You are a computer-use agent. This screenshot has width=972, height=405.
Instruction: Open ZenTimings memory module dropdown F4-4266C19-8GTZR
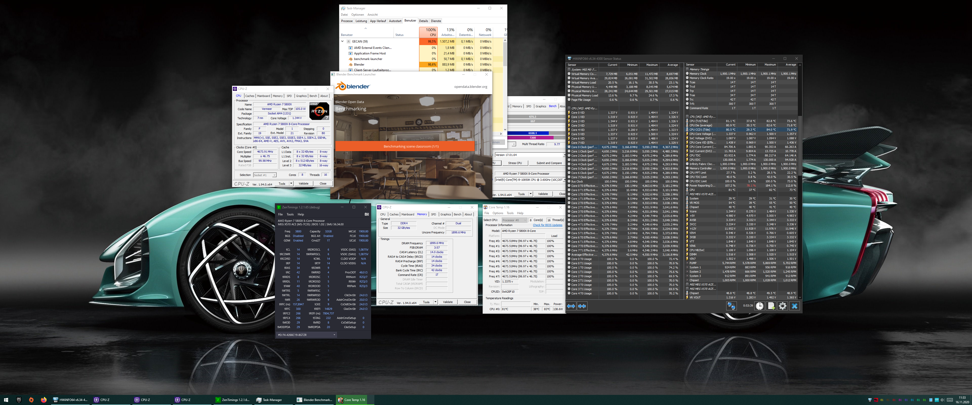tap(306, 335)
